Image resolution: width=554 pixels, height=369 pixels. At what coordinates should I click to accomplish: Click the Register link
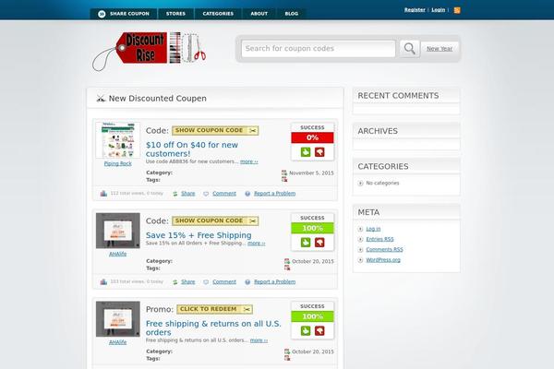click(415, 10)
